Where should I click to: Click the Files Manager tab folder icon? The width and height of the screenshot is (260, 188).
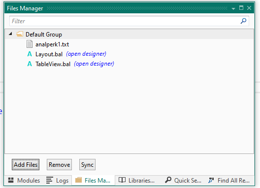[x=78, y=180]
